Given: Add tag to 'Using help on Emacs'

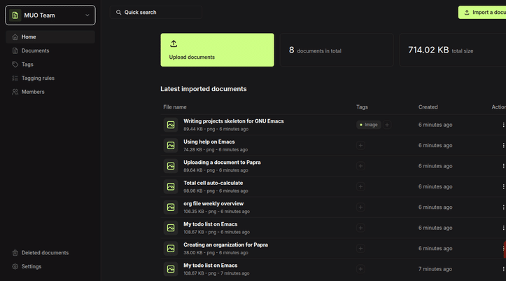Looking at the screenshot, I should pos(360,145).
